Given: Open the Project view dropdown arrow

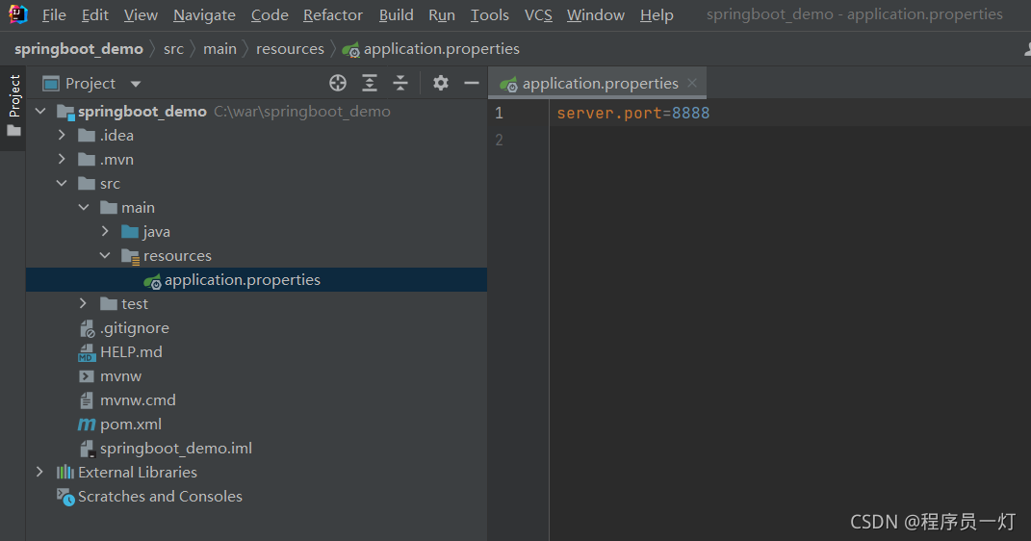Looking at the screenshot, I should coord(136,84).
